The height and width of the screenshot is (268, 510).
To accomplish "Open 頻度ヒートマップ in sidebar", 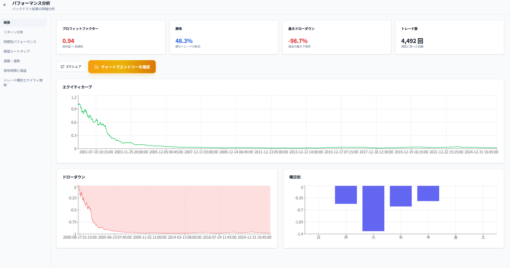I will pyautogui.click(x=17, y=51).
